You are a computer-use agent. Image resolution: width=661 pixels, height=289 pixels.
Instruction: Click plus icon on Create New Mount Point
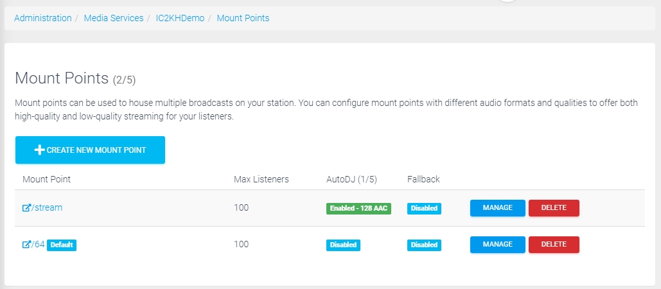pos(39,150)
